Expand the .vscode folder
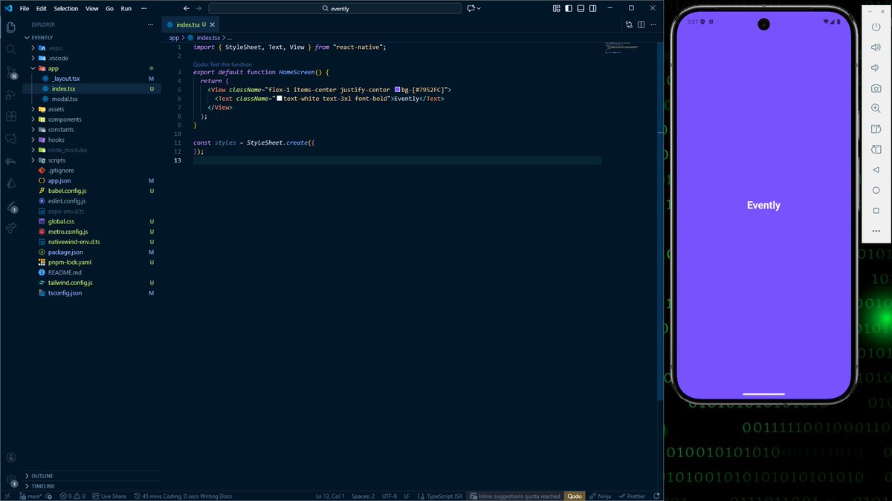 pos(58,58)
